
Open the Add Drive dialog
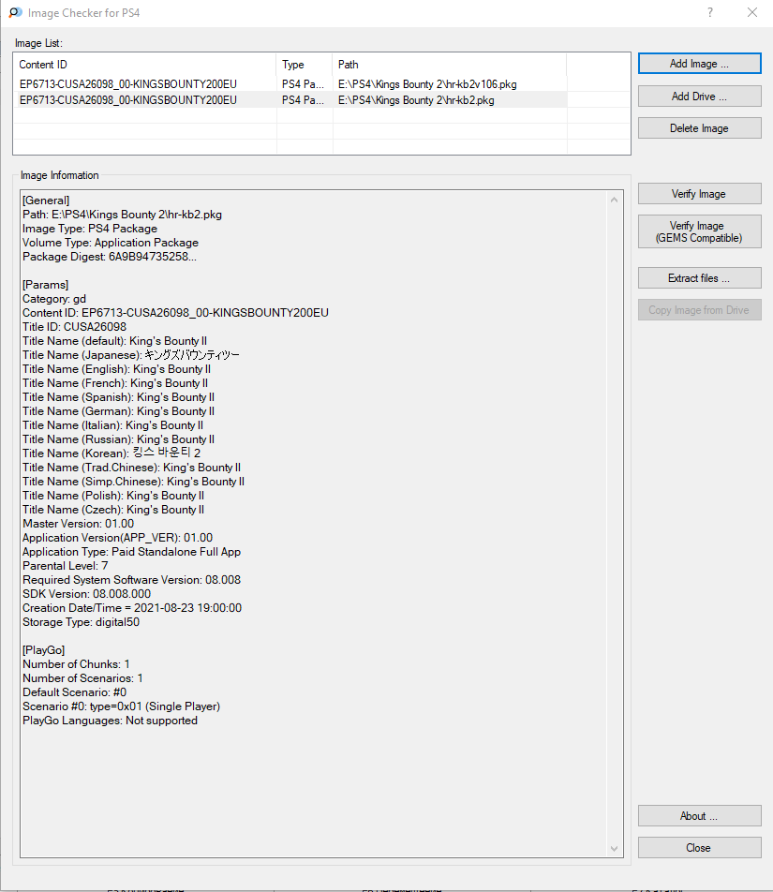point(699,97)
